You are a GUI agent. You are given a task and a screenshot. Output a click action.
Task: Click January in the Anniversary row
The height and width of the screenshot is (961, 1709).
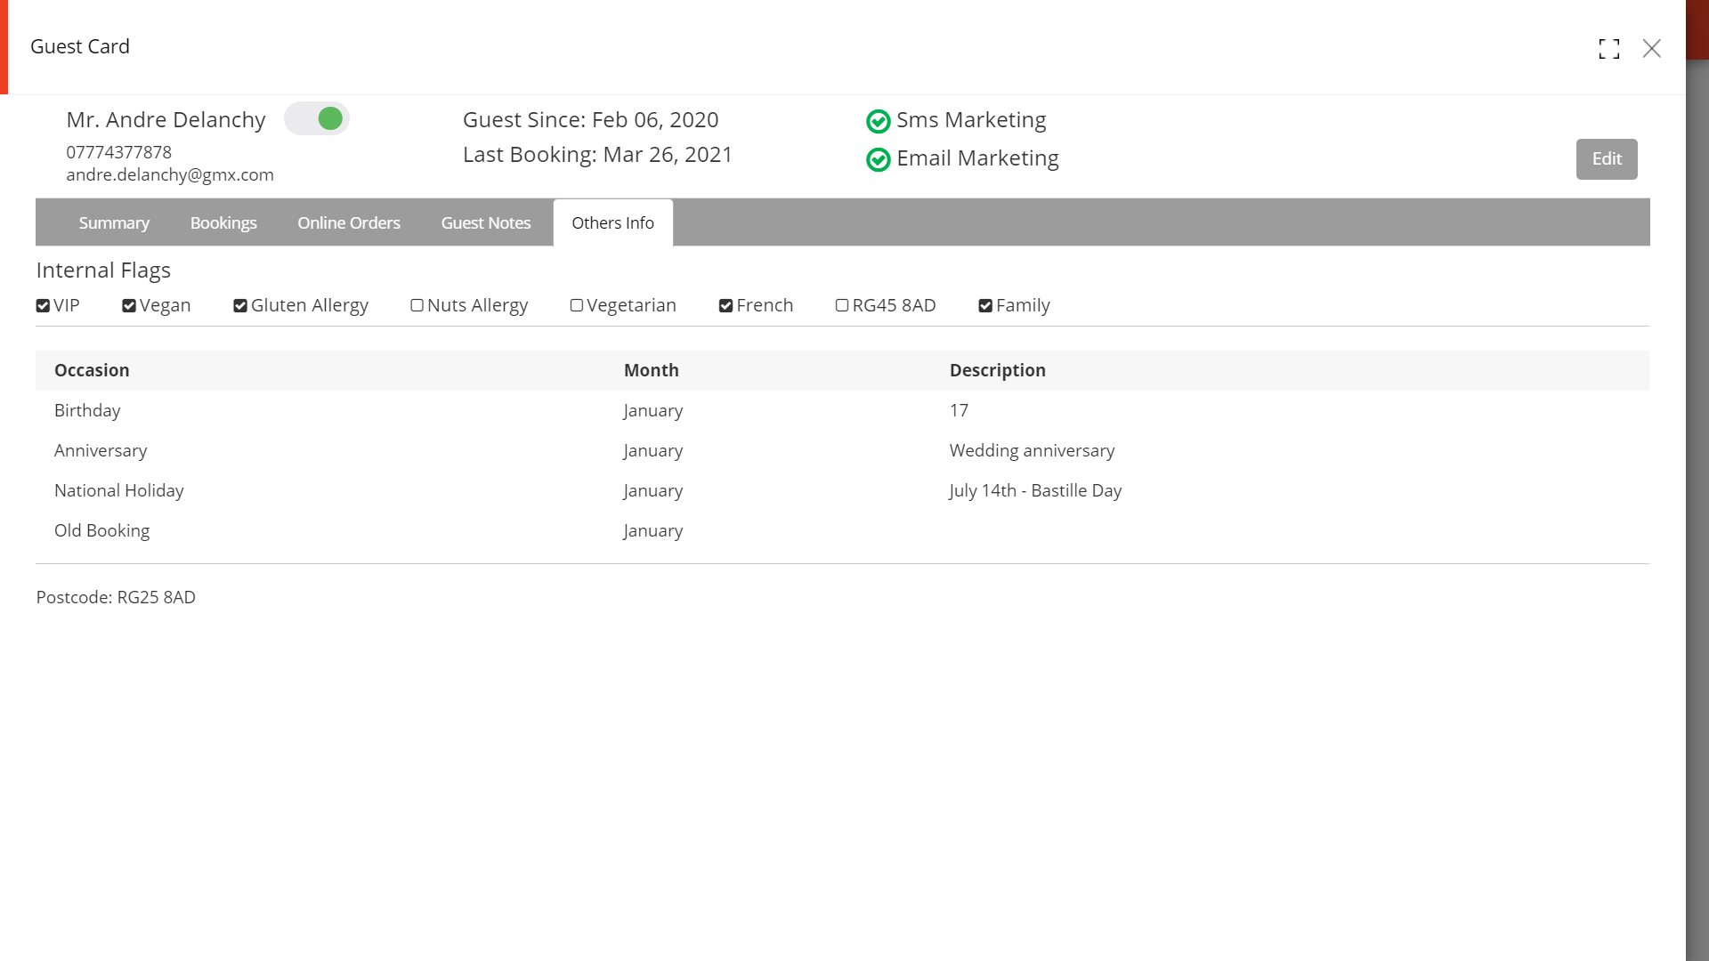pos(653,451)
